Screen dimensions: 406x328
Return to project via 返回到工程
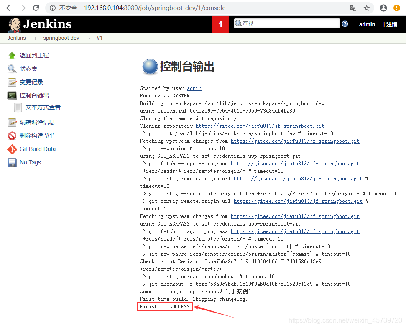pyautogui.click(x=34, y=55)
